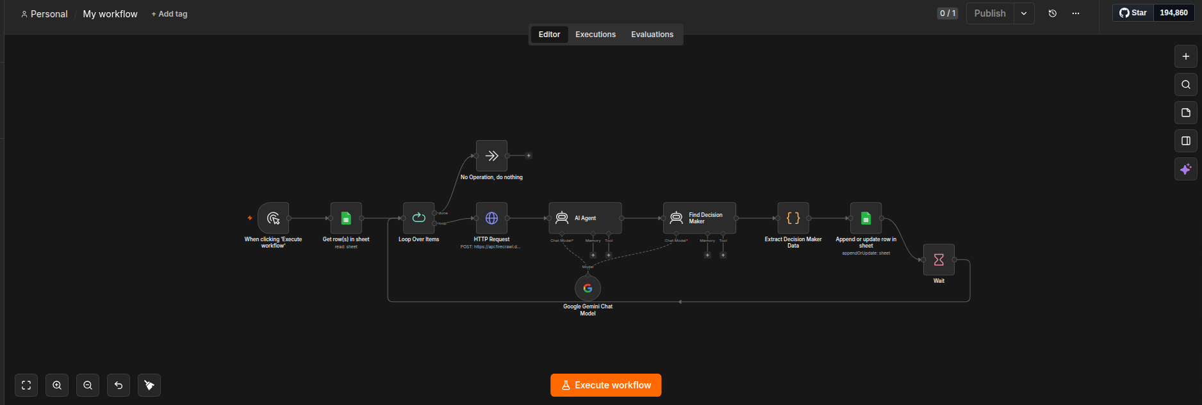Click the add node plus button
The image size is (1202, 405).
(x=1185, y=56)
